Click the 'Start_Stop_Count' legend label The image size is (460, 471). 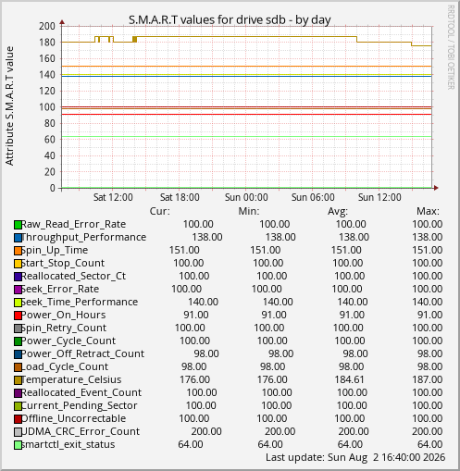coord(63,263)
